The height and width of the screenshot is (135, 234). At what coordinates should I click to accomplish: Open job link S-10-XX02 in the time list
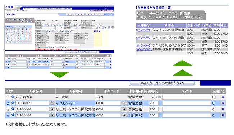(x=143, y=38)
